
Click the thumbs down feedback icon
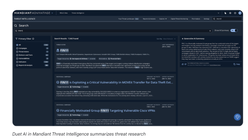(x=185, y=64)
